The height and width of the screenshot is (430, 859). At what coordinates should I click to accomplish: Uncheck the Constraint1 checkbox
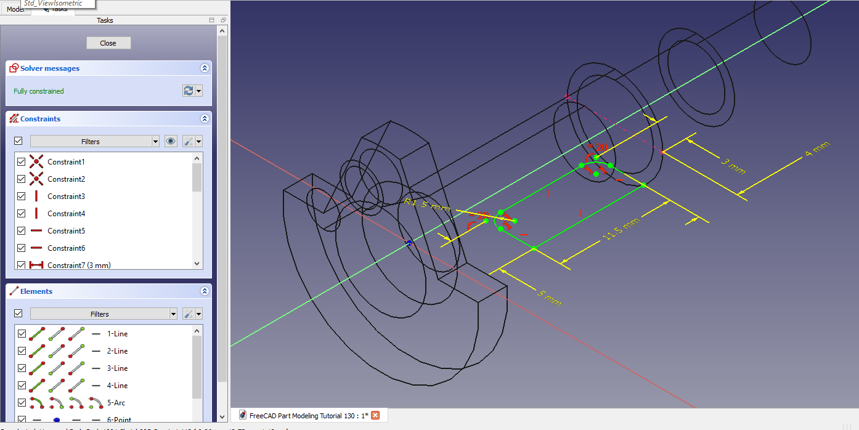(22, 162)
